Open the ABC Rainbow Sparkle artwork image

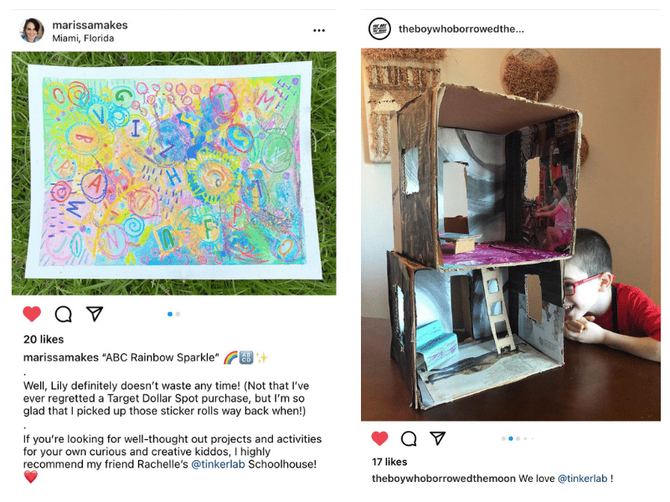point(174,173)
